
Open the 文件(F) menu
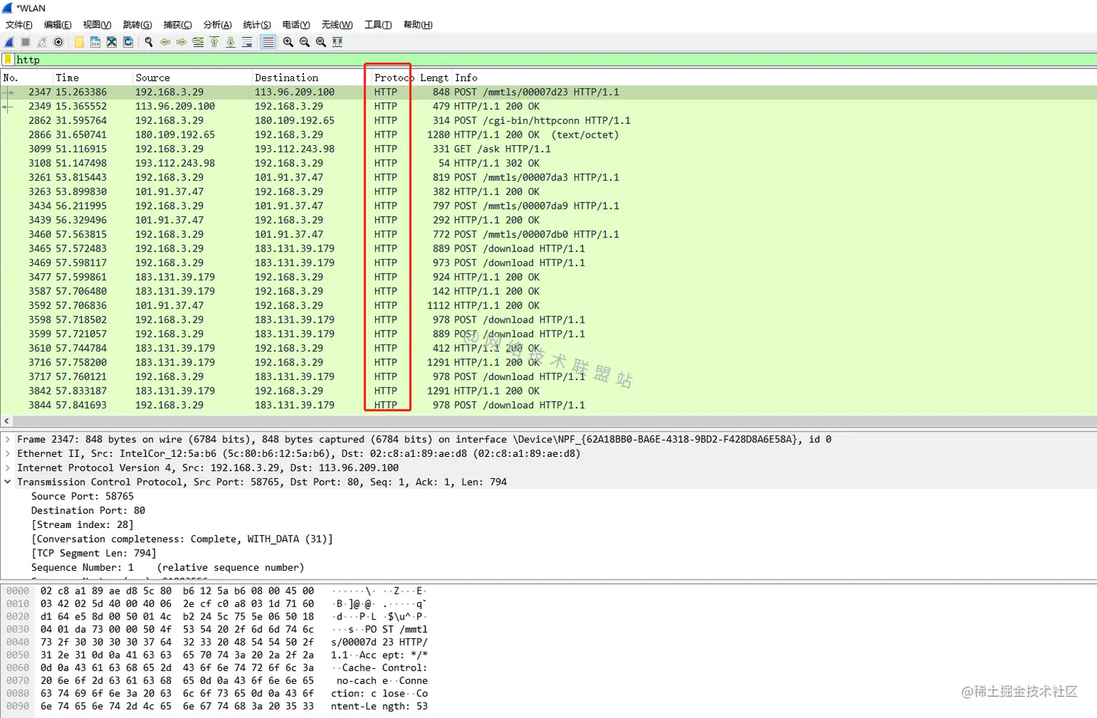[x=19, y=25]
